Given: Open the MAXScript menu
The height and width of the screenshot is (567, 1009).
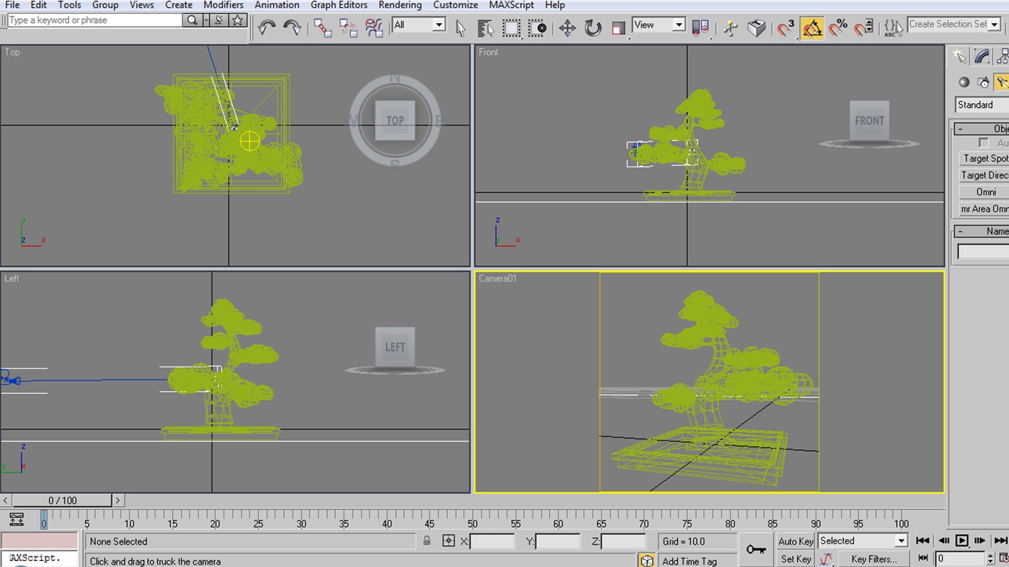Looking at the screenshot, I should pyautogui.click(x=511, y=5).
